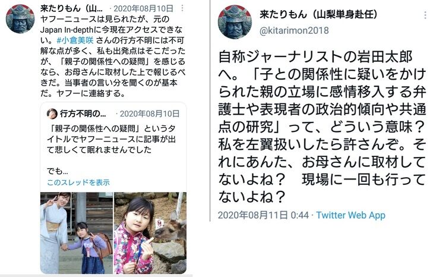
Task: Click the 2020年08月11日 0:44 timestamp
Action: point(263,215)
